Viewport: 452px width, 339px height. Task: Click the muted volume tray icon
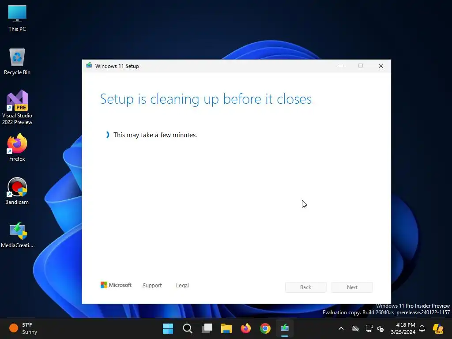coord(380,328)
